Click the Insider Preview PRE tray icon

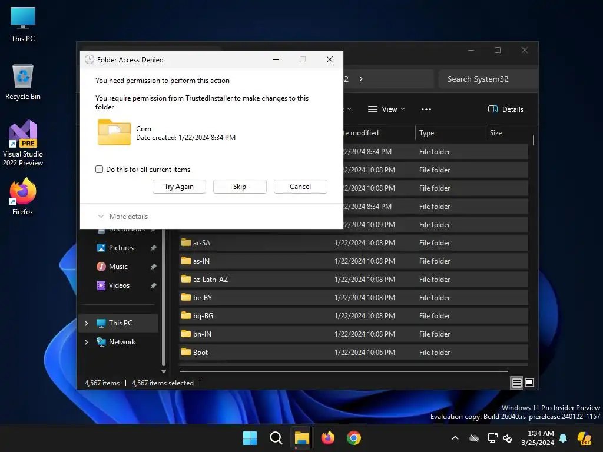[584, 438]
